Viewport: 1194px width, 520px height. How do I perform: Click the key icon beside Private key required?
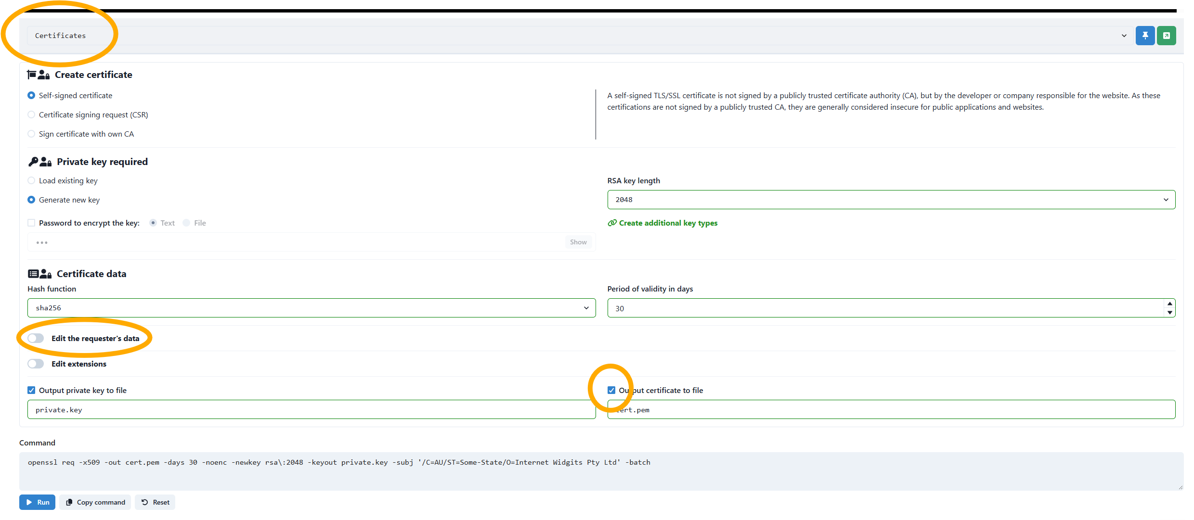tap(33, 162)
